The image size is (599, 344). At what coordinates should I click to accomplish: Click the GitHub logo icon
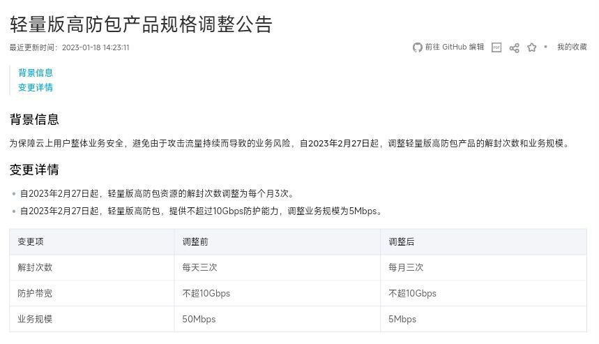click(417, 47)
